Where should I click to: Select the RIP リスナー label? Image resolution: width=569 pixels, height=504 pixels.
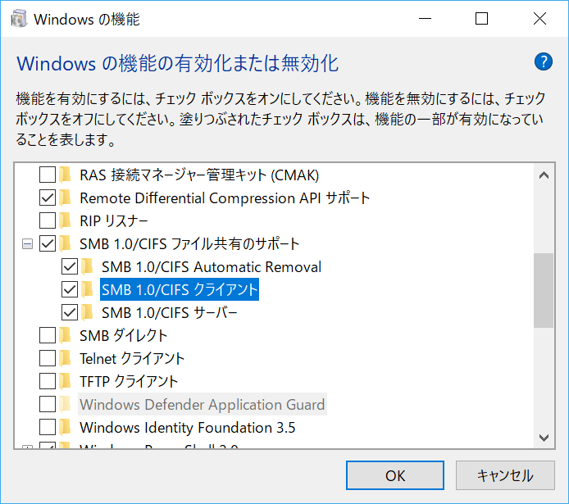114,220
